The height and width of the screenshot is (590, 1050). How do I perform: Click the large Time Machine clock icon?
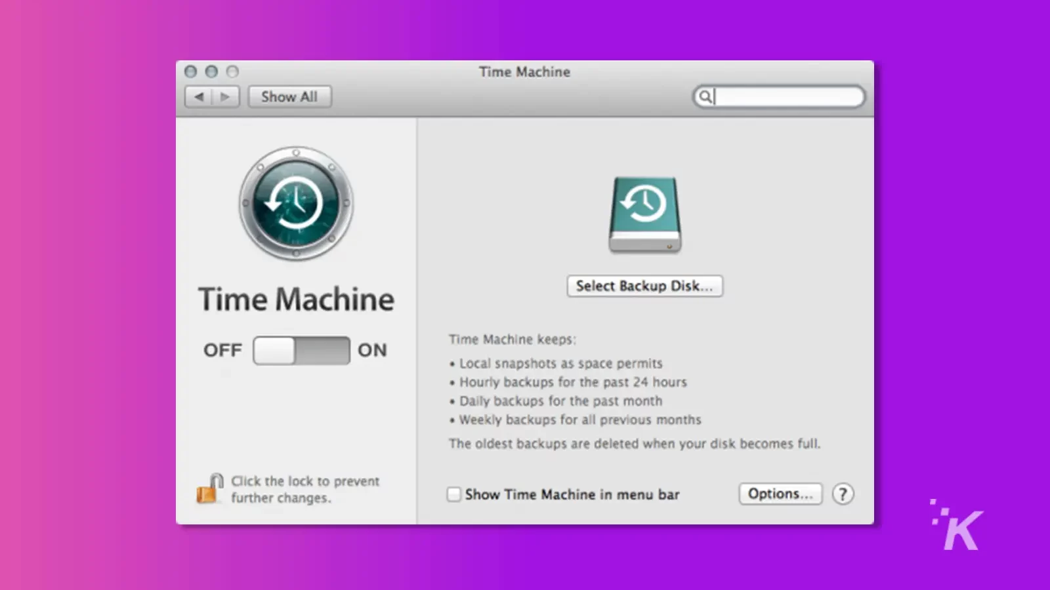(296, 203)
